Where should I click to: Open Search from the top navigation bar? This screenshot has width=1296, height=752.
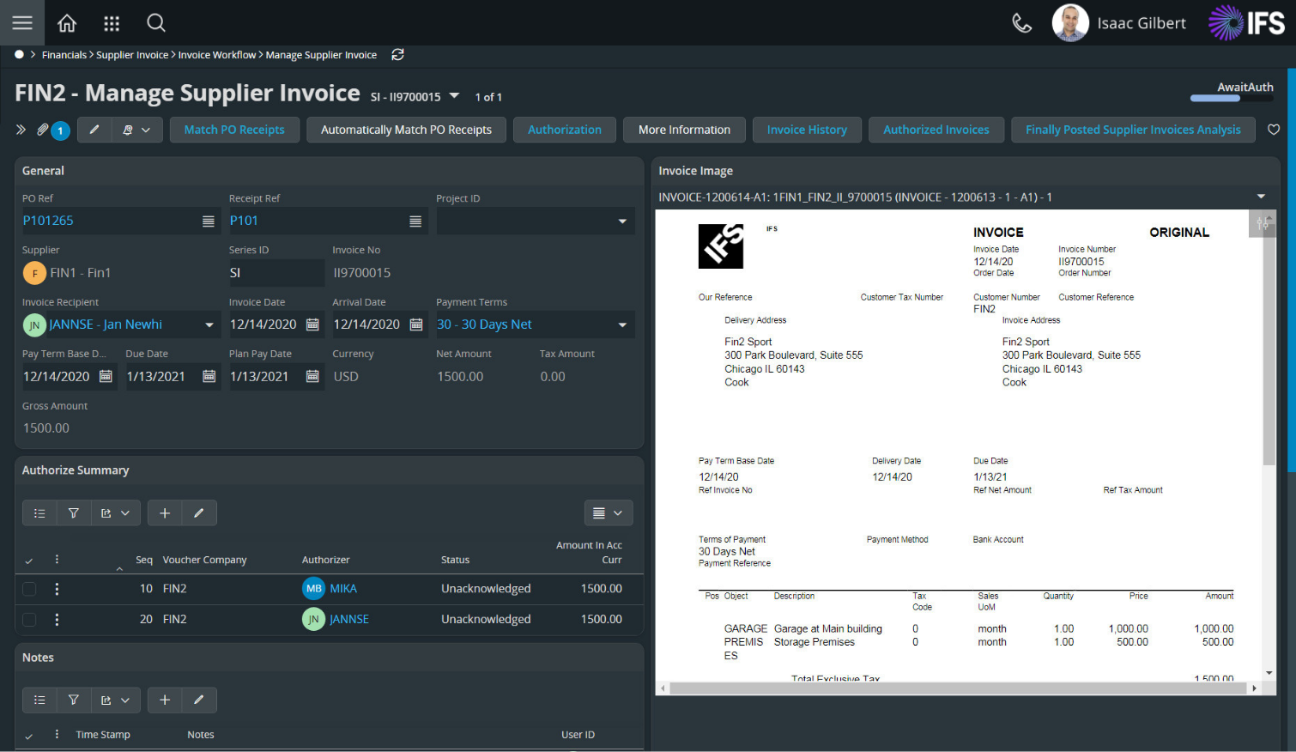155,23
